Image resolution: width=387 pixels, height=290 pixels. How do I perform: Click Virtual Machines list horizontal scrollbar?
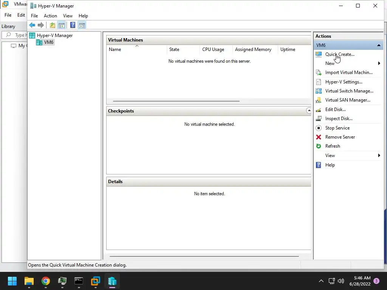click(176, 101)
